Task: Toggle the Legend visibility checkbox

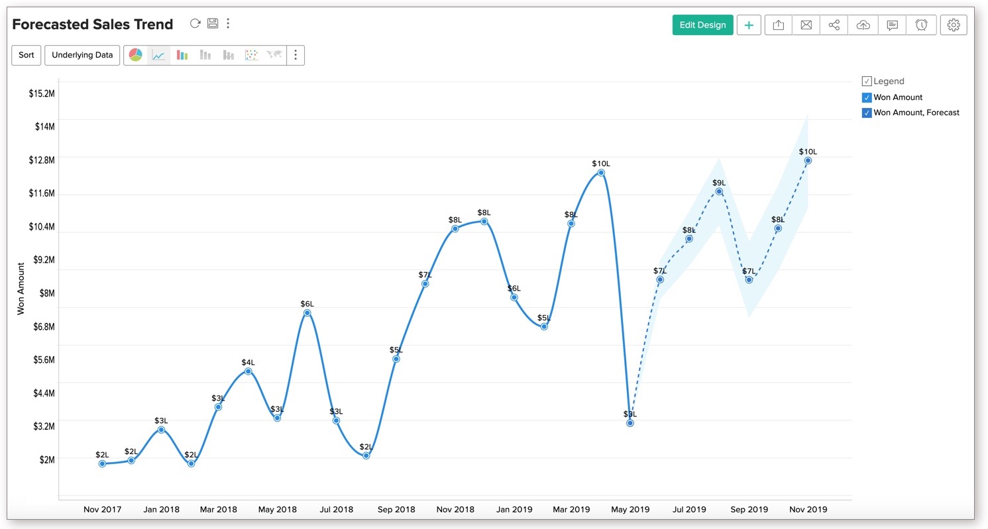Action: (866, 81)
